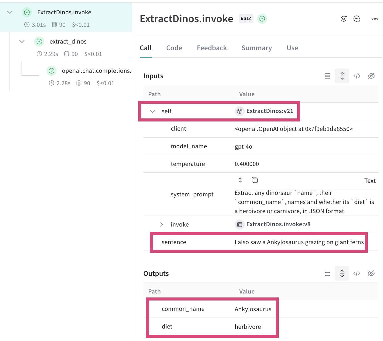Collapse the self input row
This screenshot has width=383, height=341.
coord(152,111)
